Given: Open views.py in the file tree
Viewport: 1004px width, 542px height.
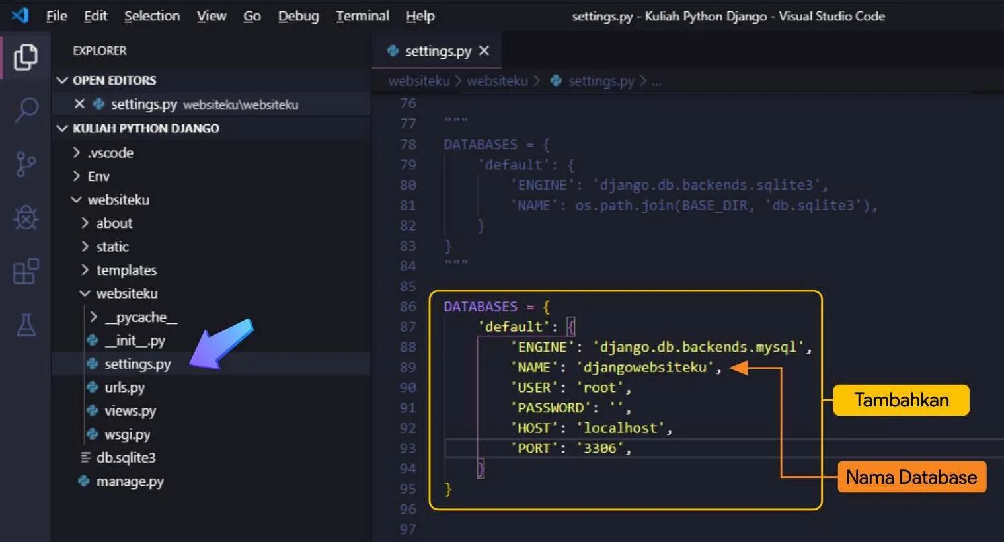Looking at the screenshot, I should coord(130,411).
